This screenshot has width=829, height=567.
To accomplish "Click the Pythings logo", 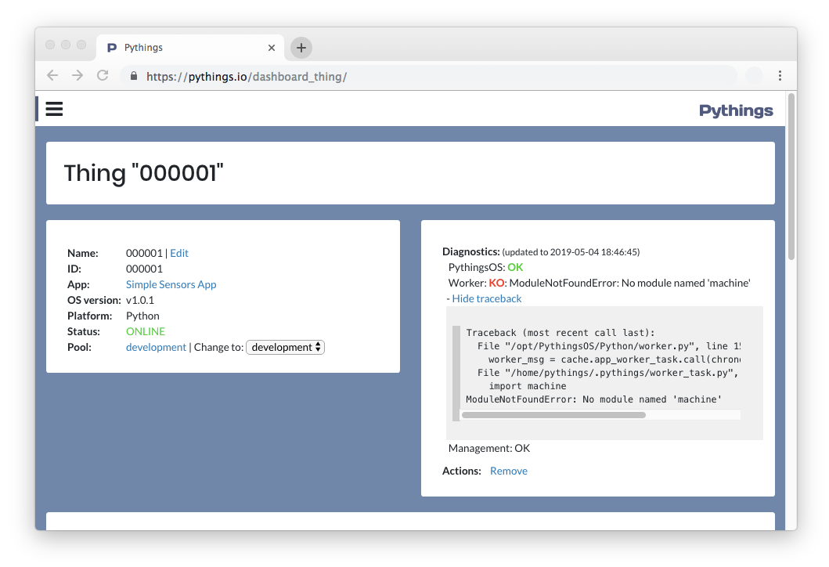I will [736, 110].
